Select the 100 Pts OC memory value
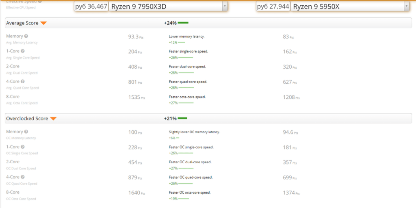The width and height of the screenshot is (416, 208). click(135, 132)
